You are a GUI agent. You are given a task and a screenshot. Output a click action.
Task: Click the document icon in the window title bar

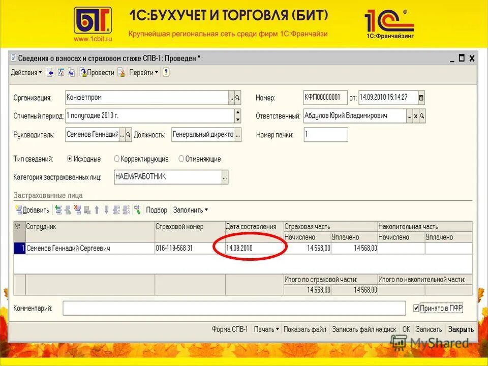(13, 58)
